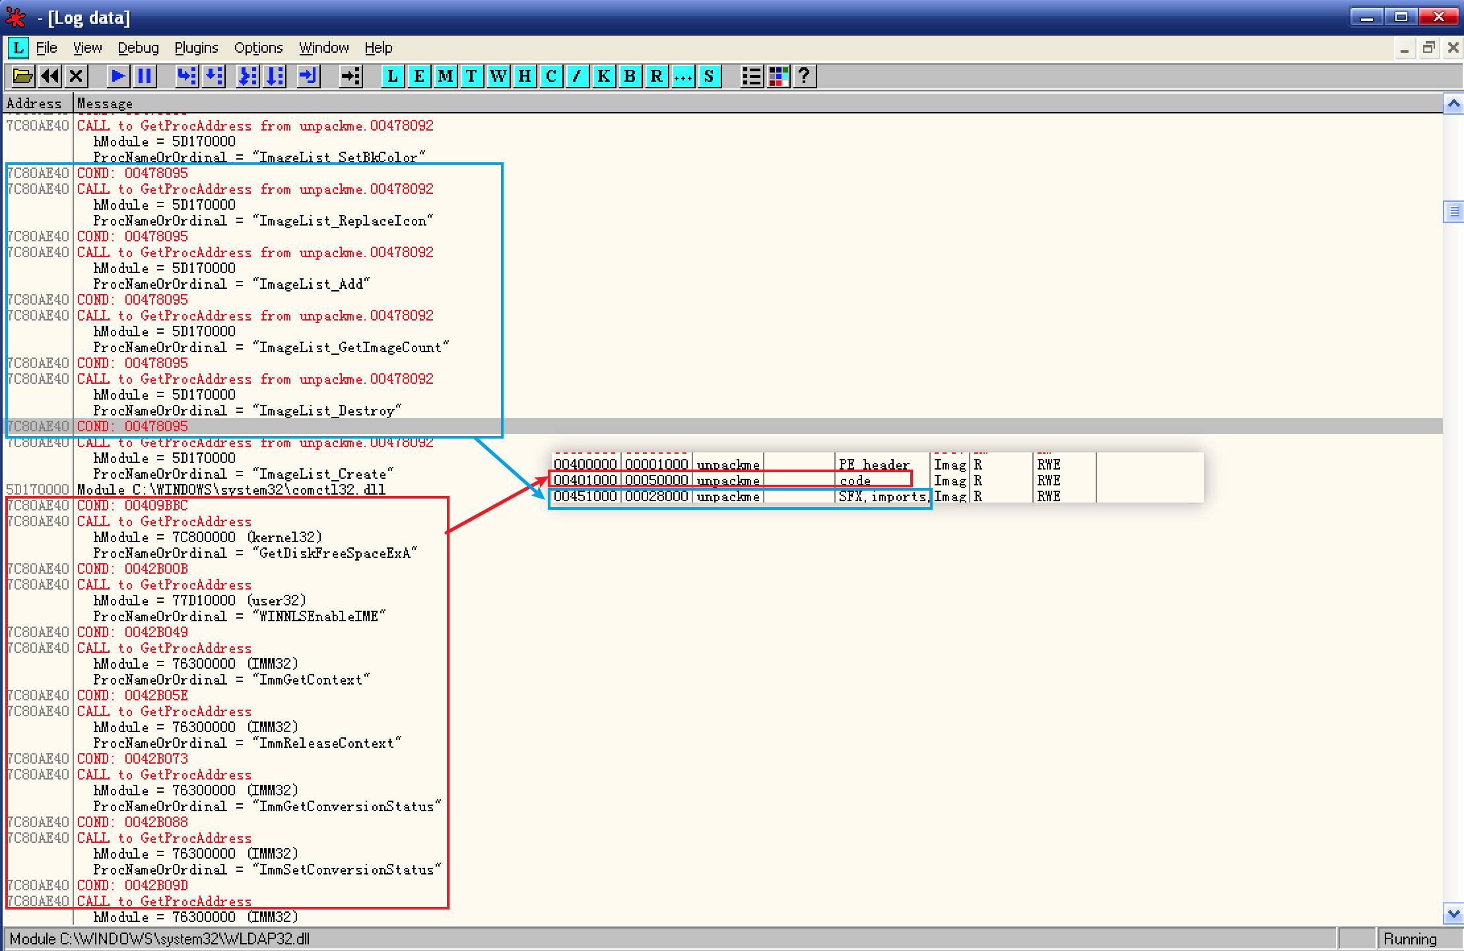Click the Restart program rewind icon
The height and width of the screenshot is (951, 1464).
coord(50,77)
